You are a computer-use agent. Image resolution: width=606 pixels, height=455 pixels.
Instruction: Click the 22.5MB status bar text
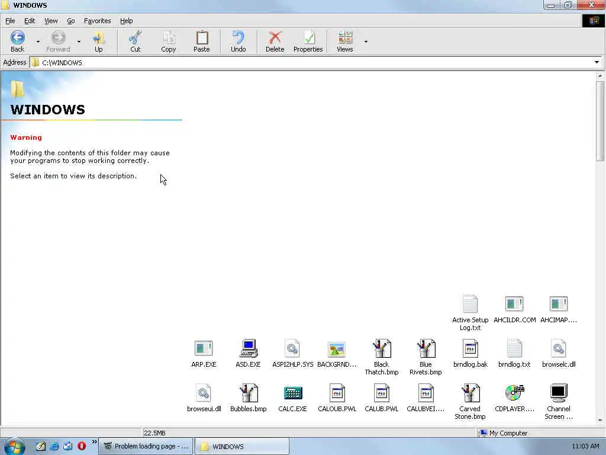(154, 433)
